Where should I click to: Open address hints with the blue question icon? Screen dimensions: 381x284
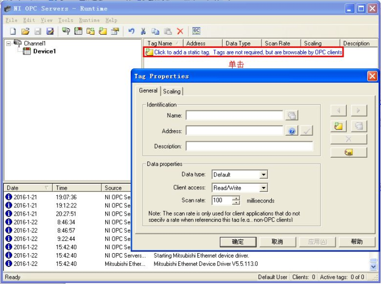(x=292, y=131)
